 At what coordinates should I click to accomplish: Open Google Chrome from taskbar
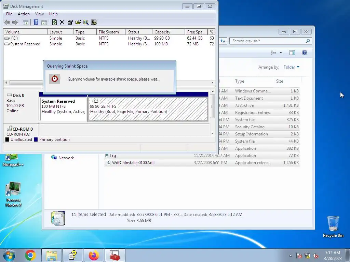click(x=30, y=255)
